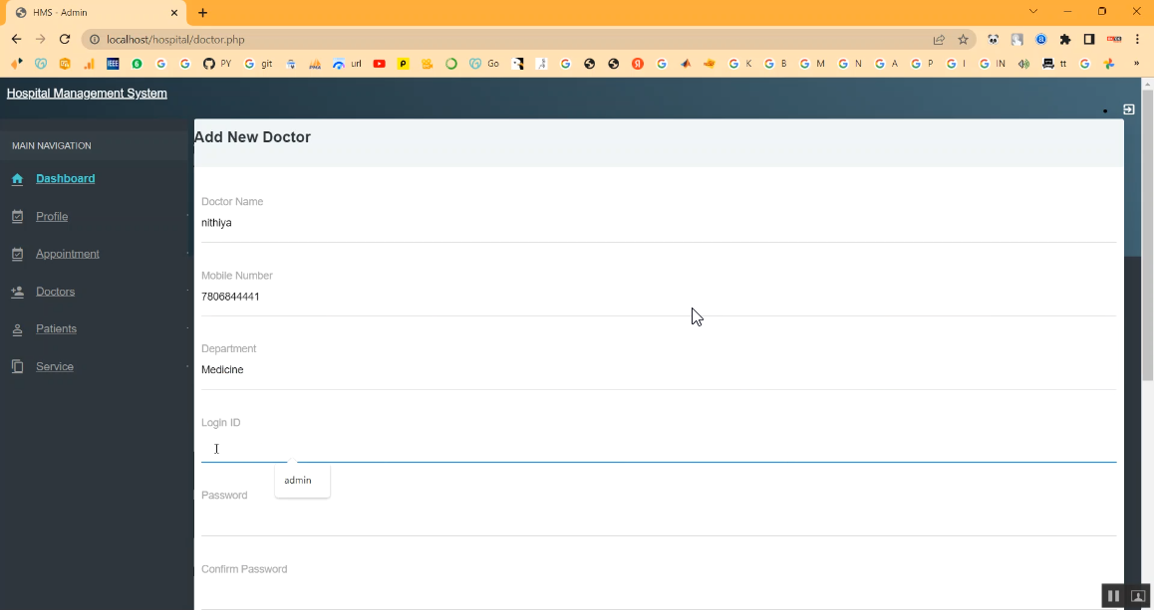Open the Google 'IN' bookmark
Image resolution: width=1154 pixels, height=610 pixels.
[x=993, y=64]
